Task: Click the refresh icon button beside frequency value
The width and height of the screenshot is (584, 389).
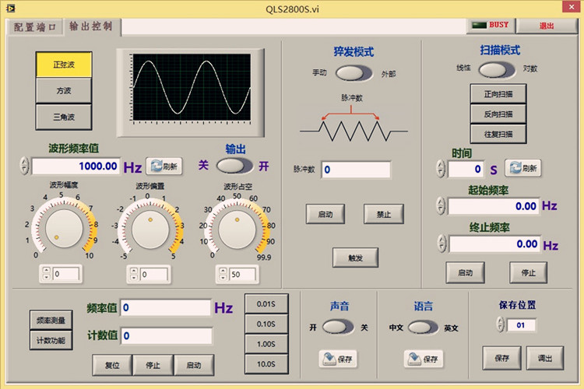Action: click(x=164, y=166)
